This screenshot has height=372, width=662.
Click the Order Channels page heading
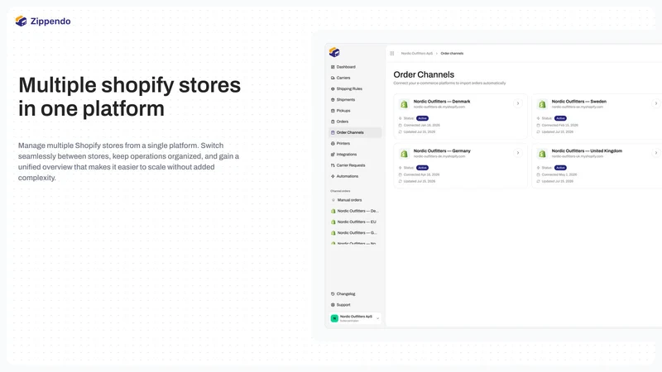pyautogui.click(x=424, y=74)
